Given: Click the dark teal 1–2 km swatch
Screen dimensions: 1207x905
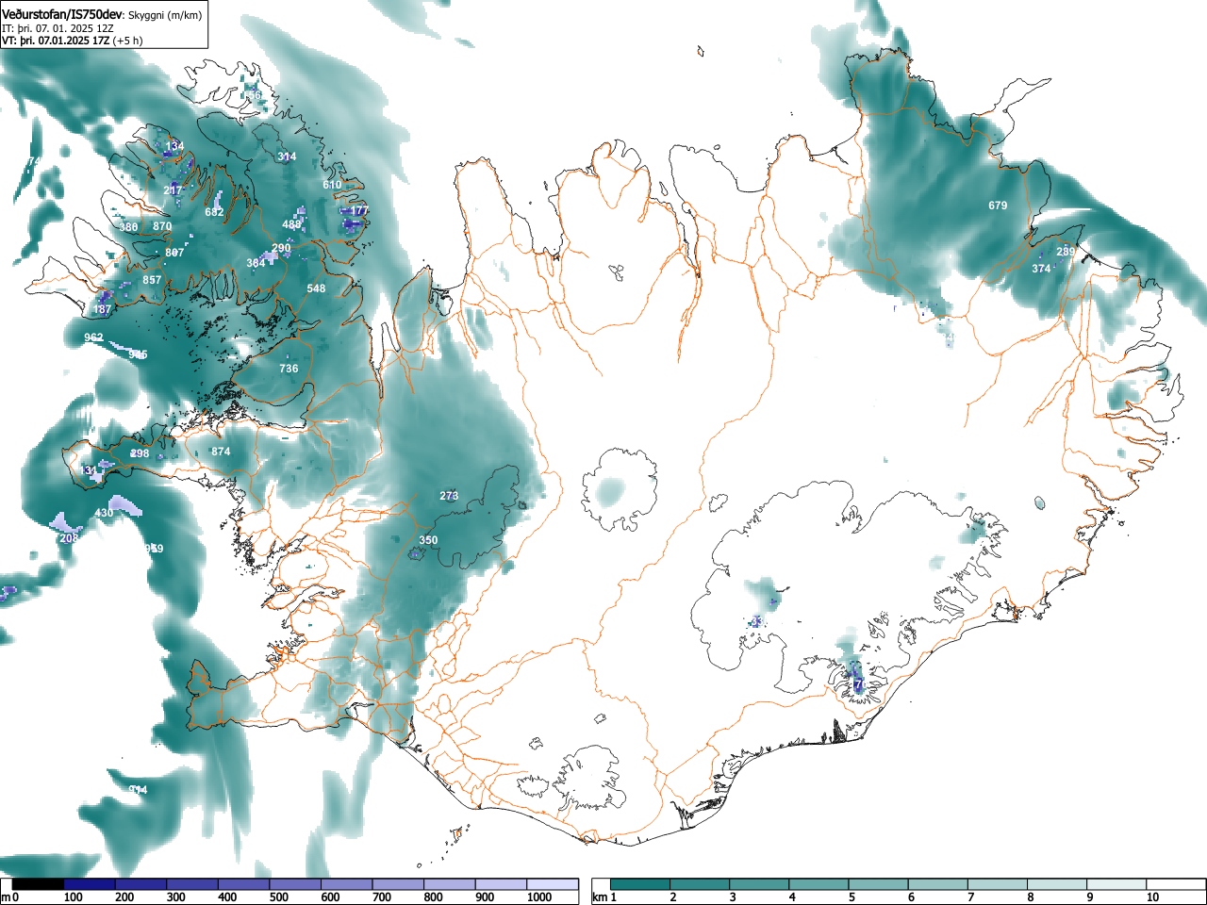Looking at the screenshot, I should coord(640,884).
